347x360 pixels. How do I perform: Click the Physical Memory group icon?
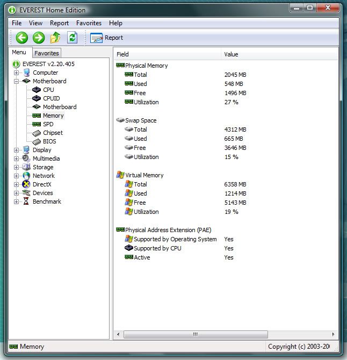coord(120,65)
